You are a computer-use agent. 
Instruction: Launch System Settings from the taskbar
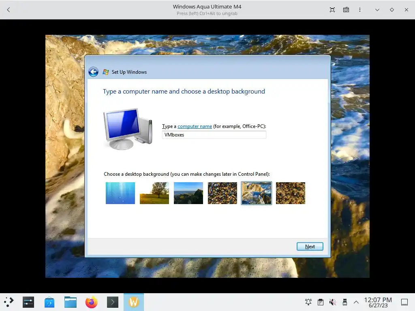click(x=28, y=302)
